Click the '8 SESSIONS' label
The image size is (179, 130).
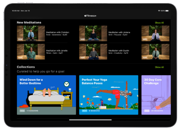[94, 111]
